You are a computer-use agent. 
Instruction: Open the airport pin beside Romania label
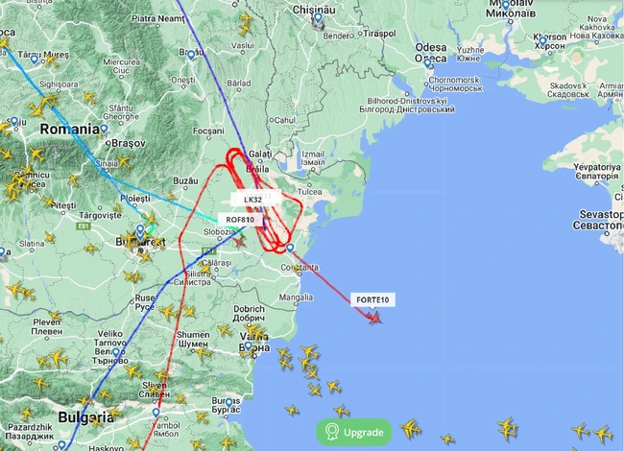coord(104,129)
